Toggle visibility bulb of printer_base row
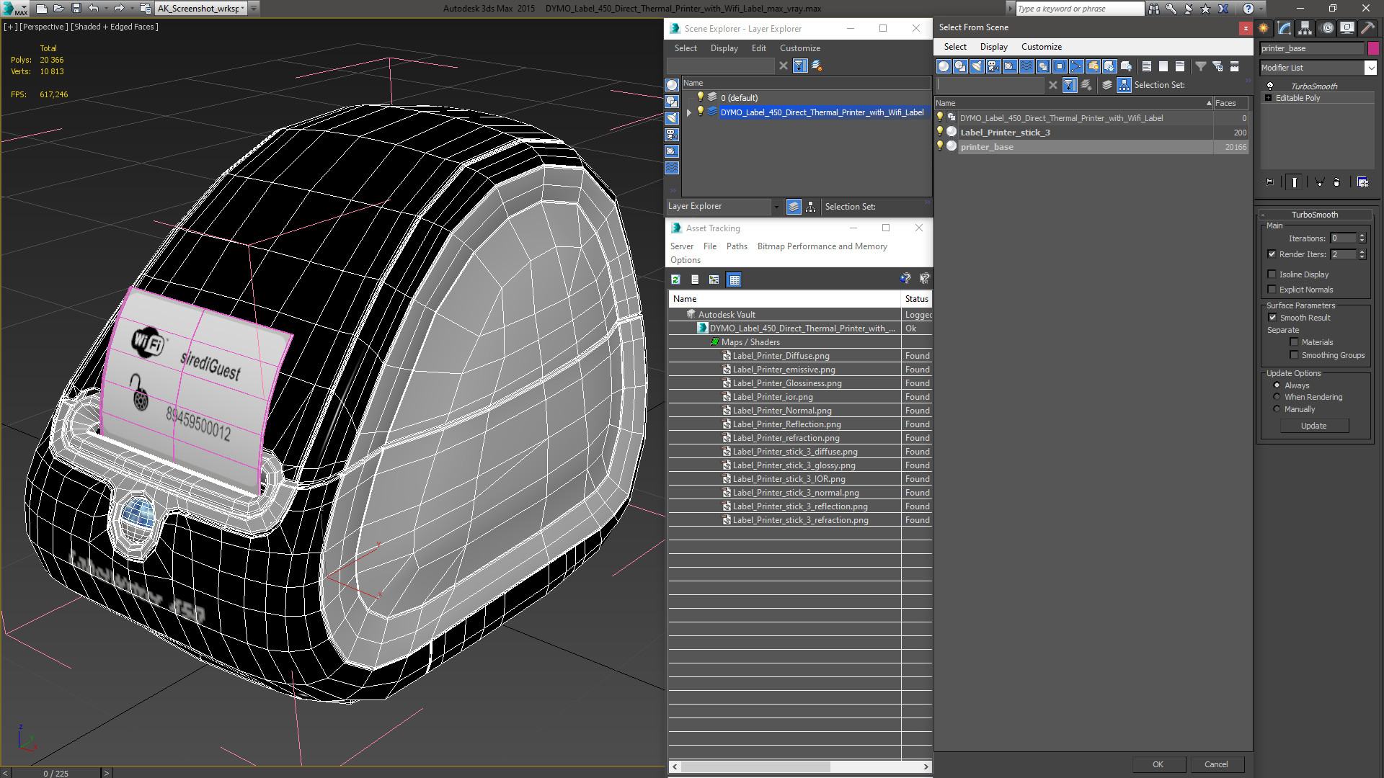 pyautogui.click(x=940, y=146)
